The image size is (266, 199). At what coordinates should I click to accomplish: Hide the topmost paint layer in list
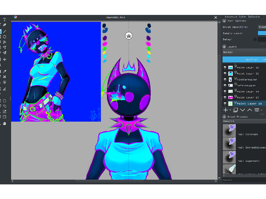pos(225,67)
